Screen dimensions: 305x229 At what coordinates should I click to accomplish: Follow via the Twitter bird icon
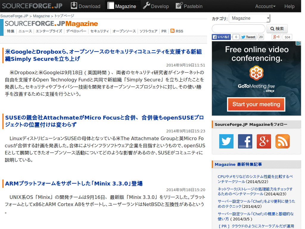(226, 141)
